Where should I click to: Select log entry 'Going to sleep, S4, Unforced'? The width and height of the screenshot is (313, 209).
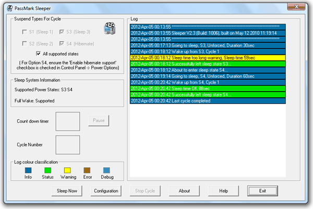(208, 76)
